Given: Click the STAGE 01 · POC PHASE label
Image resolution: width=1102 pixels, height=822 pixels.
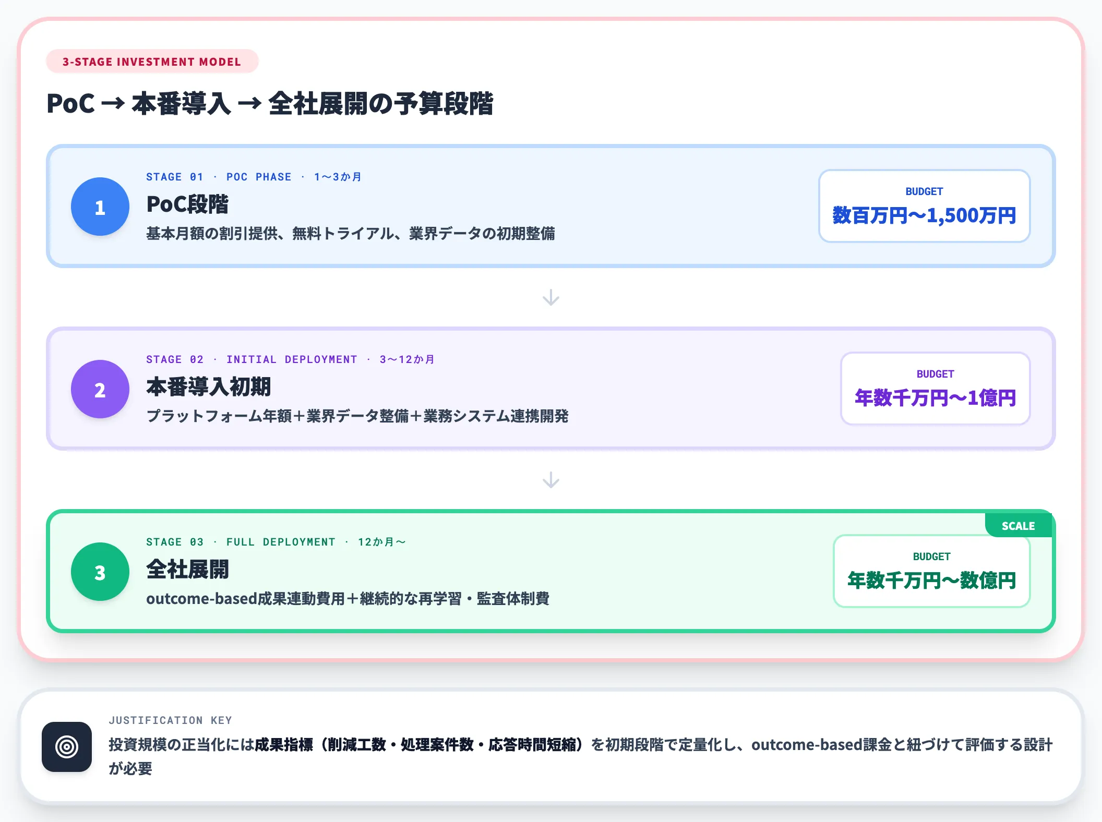Looking at the screenshot, I should click(x=254, y=177).
